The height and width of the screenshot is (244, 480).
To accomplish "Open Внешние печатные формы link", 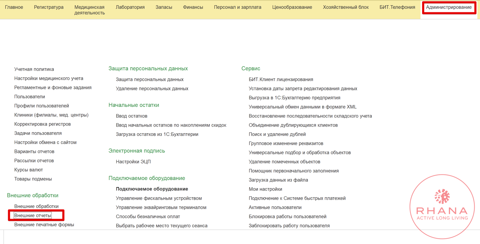I will click(44, 225).
